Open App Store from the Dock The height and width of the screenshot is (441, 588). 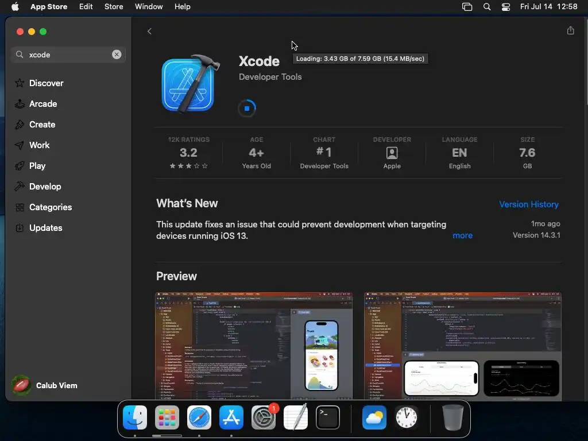pyautogui.click(x=231, y=417)
